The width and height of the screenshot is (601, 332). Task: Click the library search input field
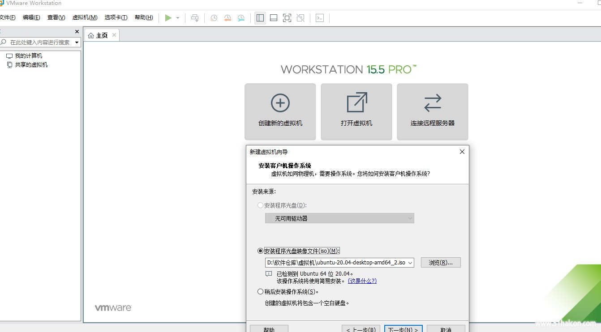[39, 42]
